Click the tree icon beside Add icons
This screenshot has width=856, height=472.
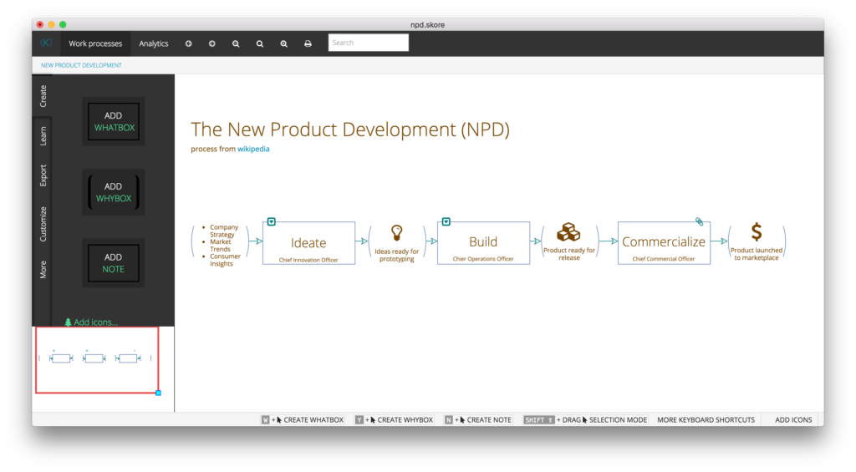(x=69, y=322)
